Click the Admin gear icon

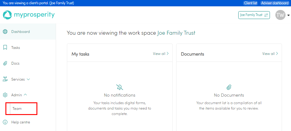pos(5,95)
